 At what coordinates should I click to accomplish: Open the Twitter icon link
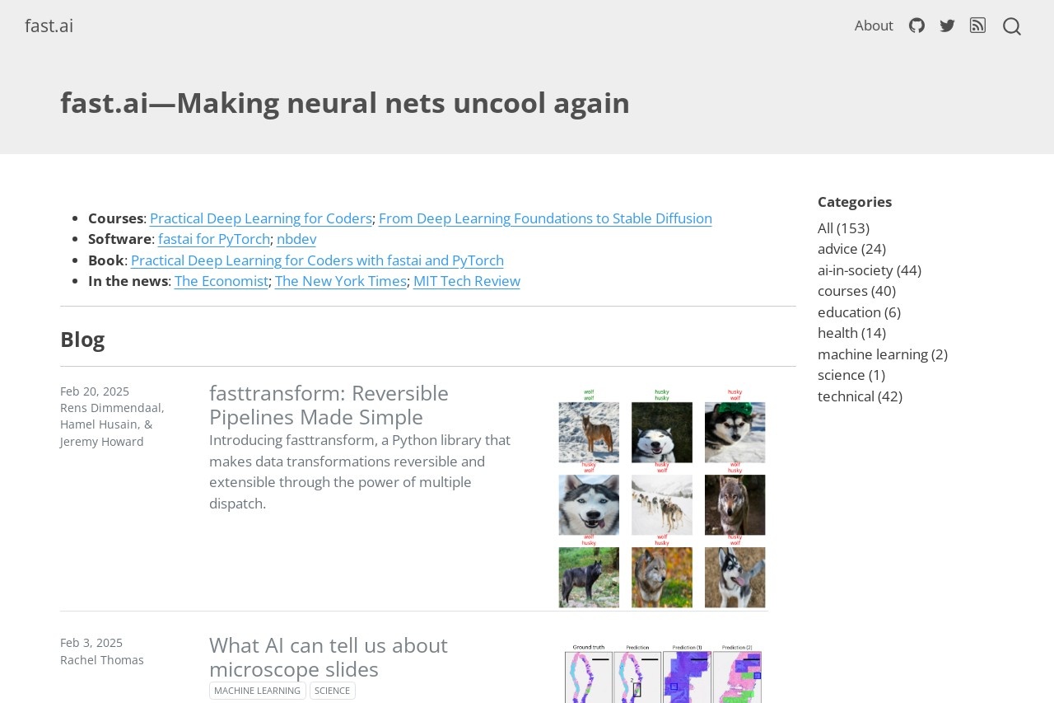[947, 26]
